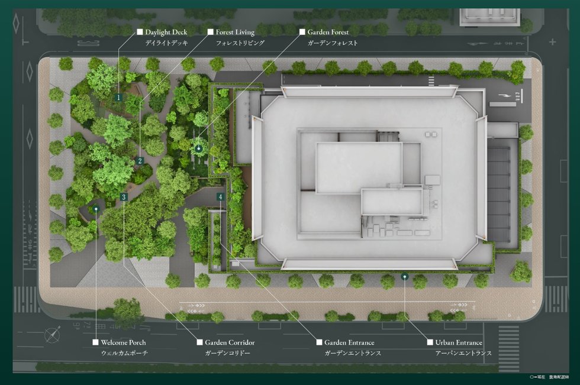Image resolution: width=580 pixels, height=385 pixels.
Task: Select the number 4 marker near the building
Action: (x=220, y=197)
